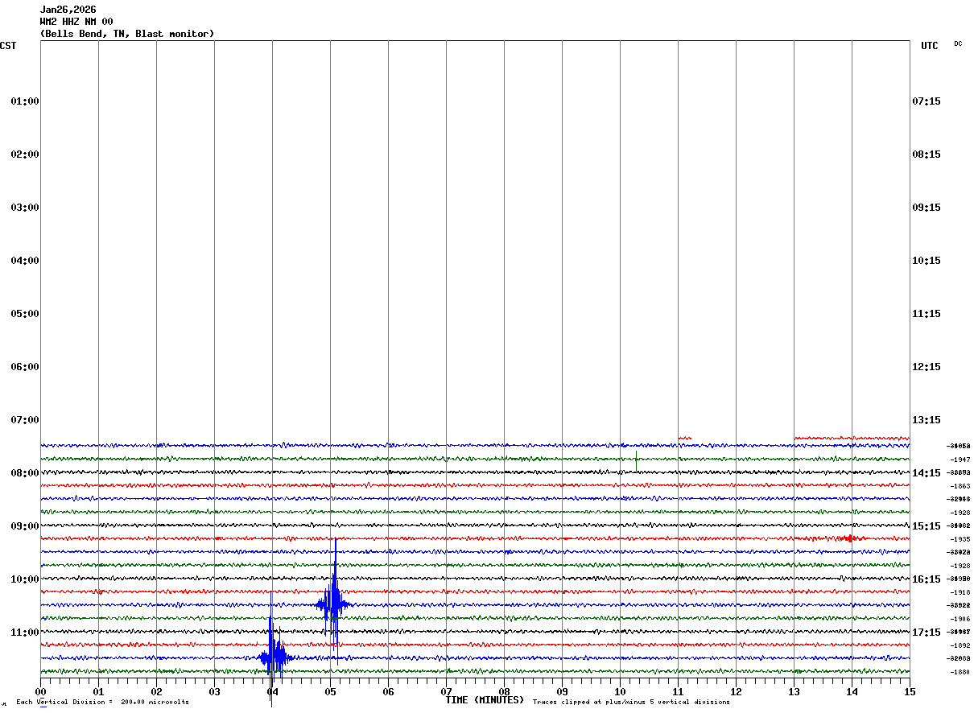The height and width of the screenshot is (713, 974).
Task: Click the Each Vertical Division scale note
Action: tap(103, 703)
